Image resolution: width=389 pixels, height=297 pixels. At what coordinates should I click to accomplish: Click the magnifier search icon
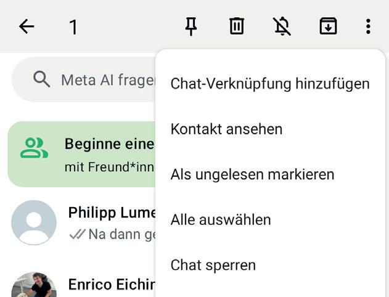click(x=41, y=79)
